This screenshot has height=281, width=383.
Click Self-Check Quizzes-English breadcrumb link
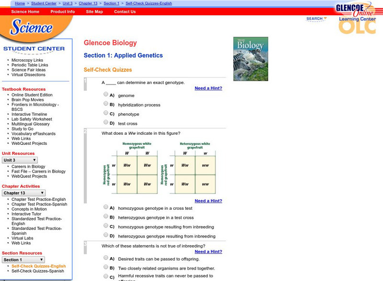149,3
